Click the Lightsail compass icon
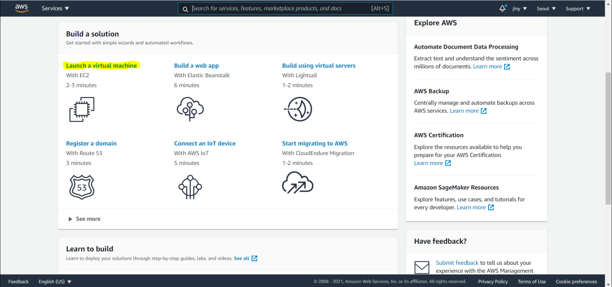 coord(298,109)
